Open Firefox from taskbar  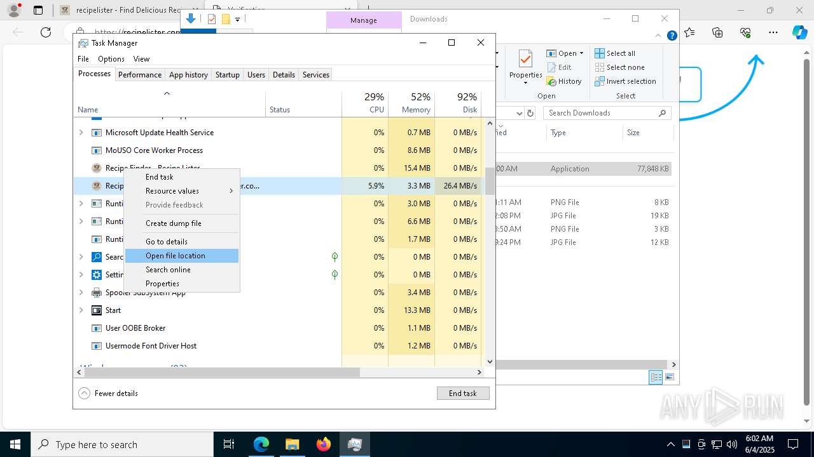pyautogui.click(x=323, y=444)
